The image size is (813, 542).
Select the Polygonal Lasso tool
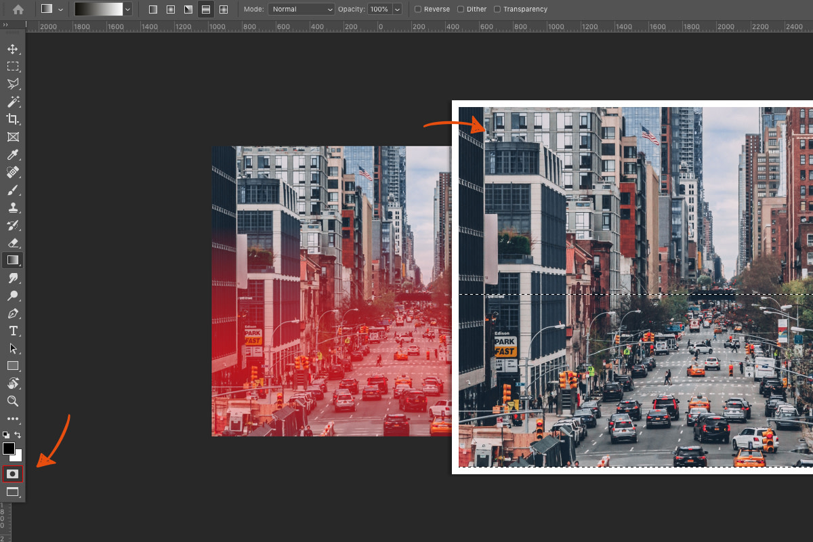tap(12, 84)
